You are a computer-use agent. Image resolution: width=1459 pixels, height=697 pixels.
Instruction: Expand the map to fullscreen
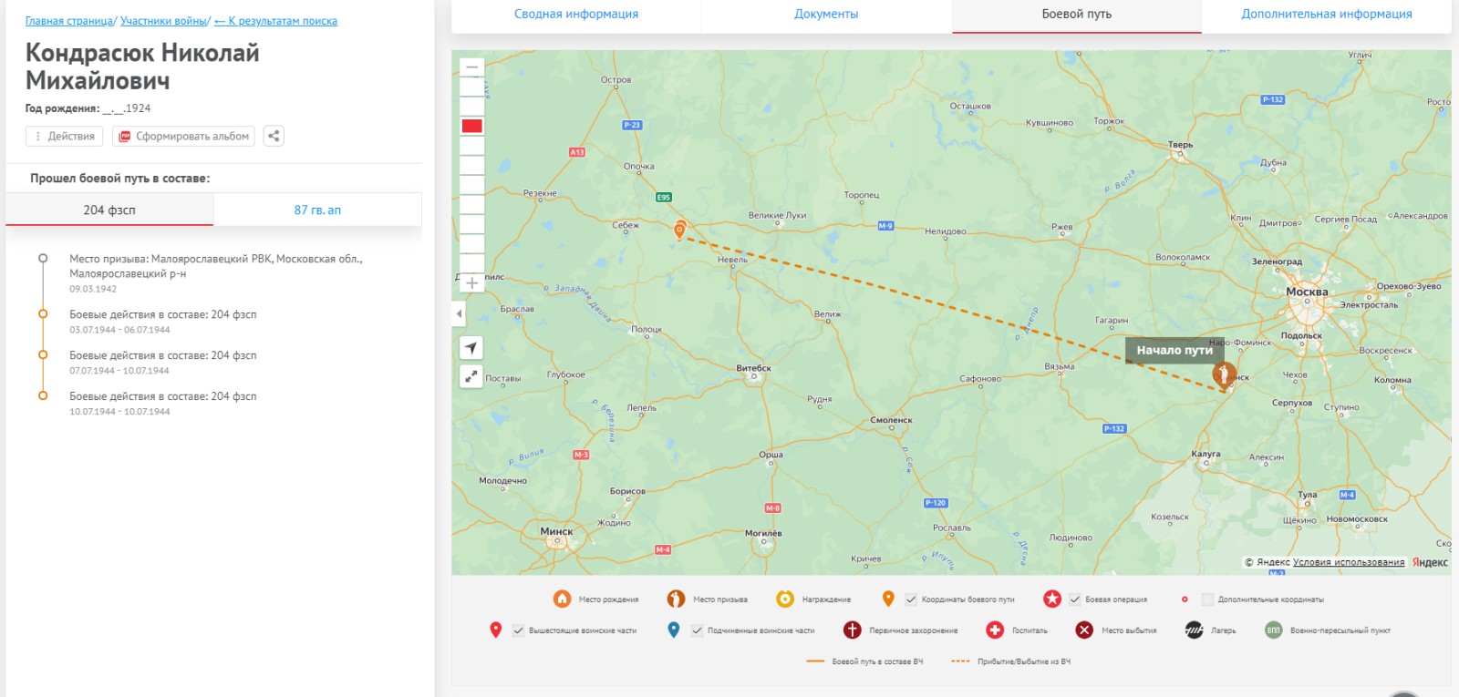[471, 375]
